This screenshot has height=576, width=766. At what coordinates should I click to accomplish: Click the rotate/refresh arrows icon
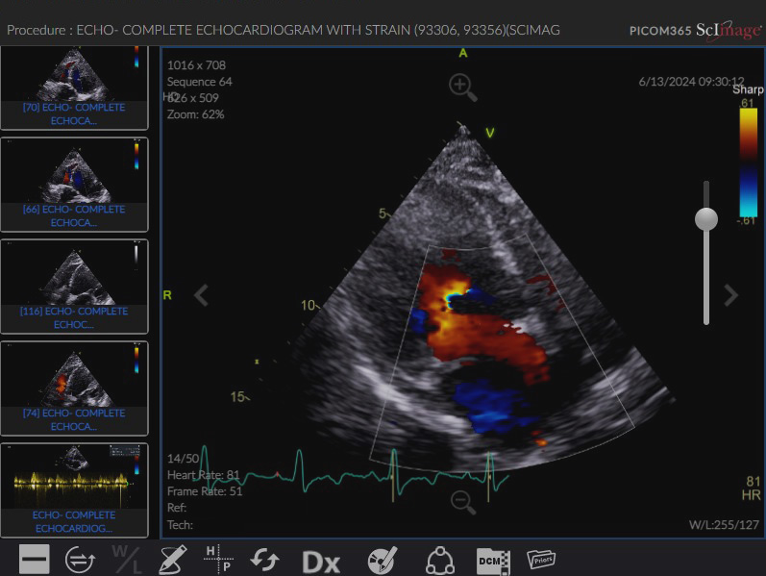(x=264, y=559)
